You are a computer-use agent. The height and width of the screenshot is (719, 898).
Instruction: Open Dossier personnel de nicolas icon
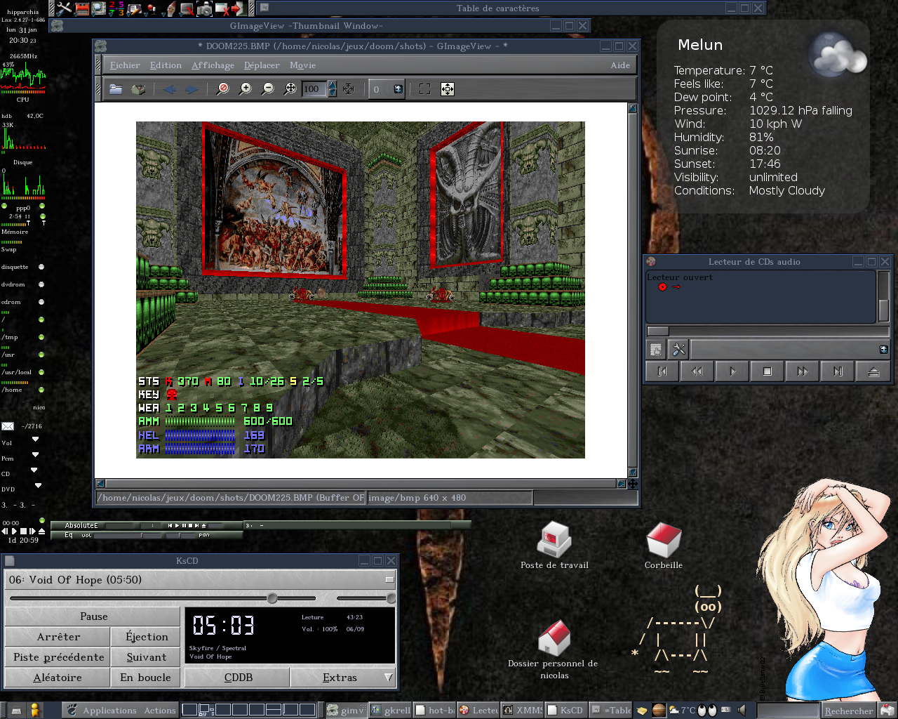pos(554,638)
